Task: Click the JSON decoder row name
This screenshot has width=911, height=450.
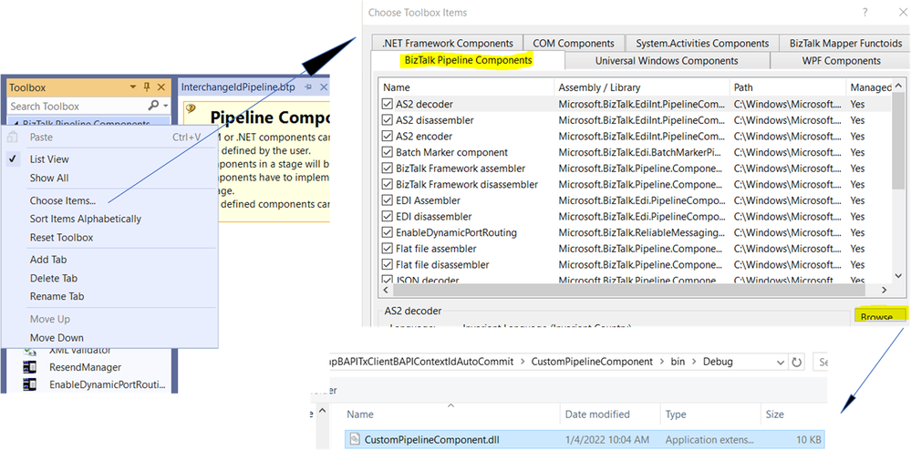Action: tap(428, 281)
